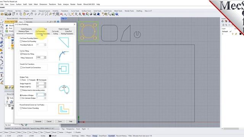Click the Bridge Length stepper arrows

point(45,86)
